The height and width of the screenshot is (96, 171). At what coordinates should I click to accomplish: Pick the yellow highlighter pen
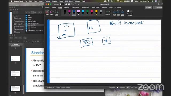pyautogui.click(x=96, y=12)
